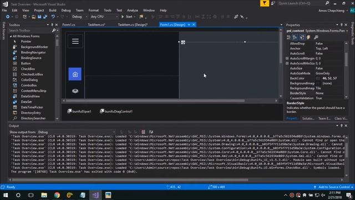The width and height of the screenshot is (355, 200).
Task: Click the Output panel horizontal scrollbar
Action: click(130, 180)
